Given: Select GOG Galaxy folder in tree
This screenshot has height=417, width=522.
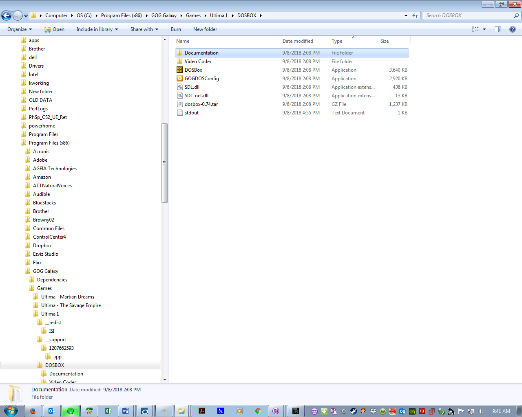Looking at the screenshot, I should [x=45, y=271].
